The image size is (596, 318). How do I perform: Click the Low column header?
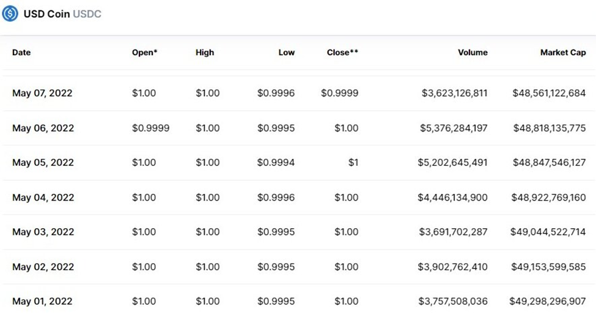point(286,53)
